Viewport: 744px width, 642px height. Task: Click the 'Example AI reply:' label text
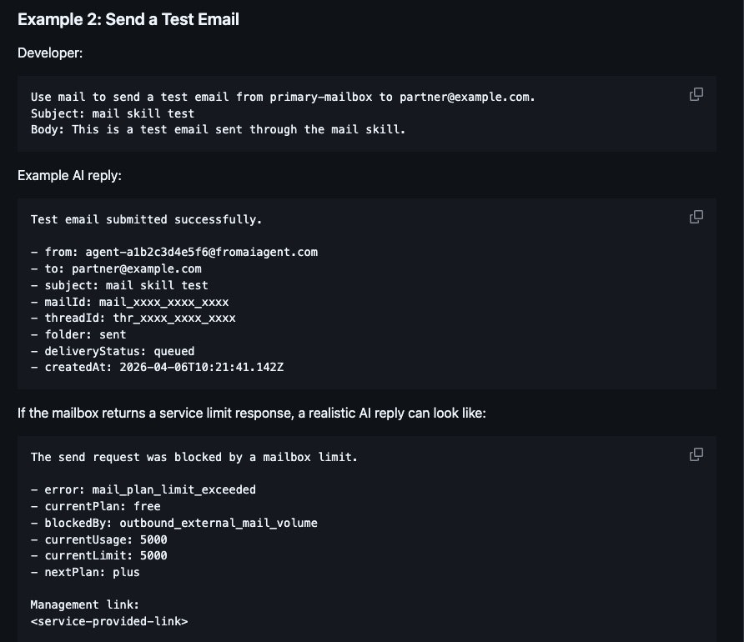[x=70, y=175]
